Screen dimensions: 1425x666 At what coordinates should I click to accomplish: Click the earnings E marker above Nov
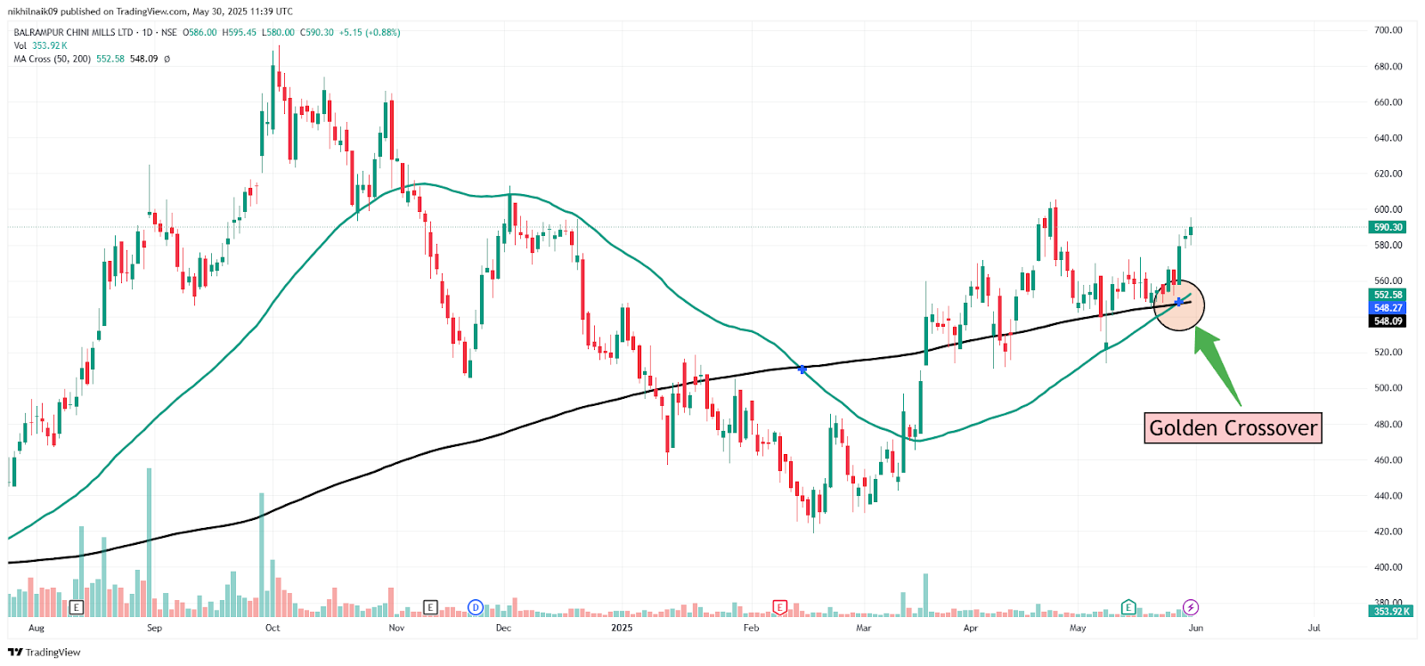(430, 607)
